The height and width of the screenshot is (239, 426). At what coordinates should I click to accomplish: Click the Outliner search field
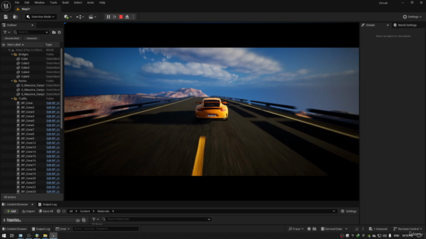(31, 32)
